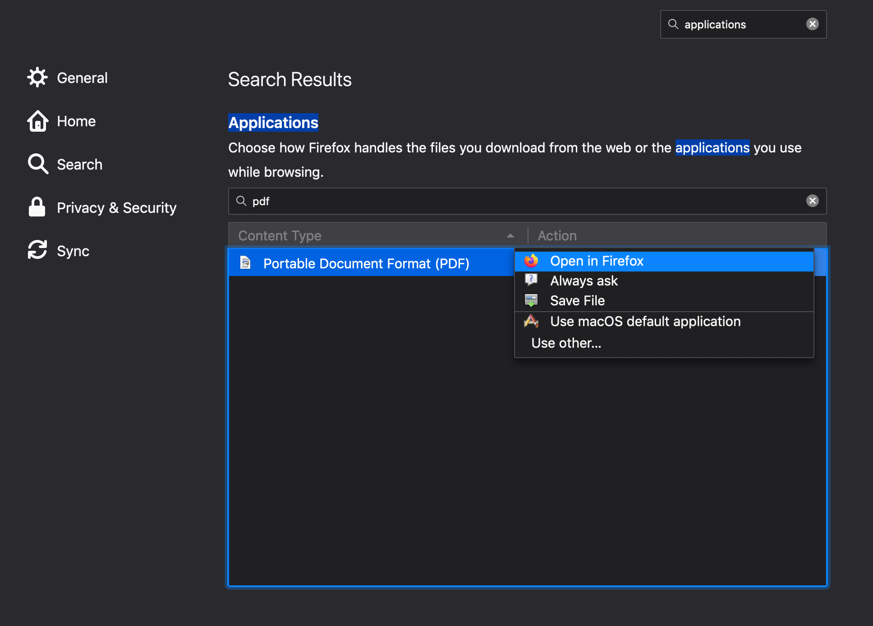873x626 pixels.
Task: Choose 'Open in Firefox' action
Action: (664, 261)
